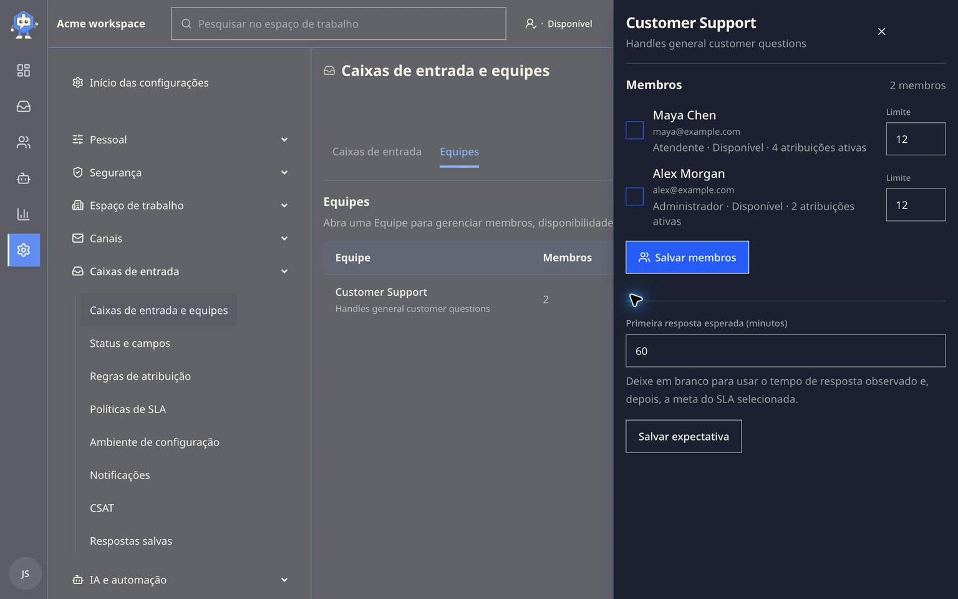Click the gear icon beside Início das configurações
The width and height of the screenshot is (958, 599).
(77, 82)
